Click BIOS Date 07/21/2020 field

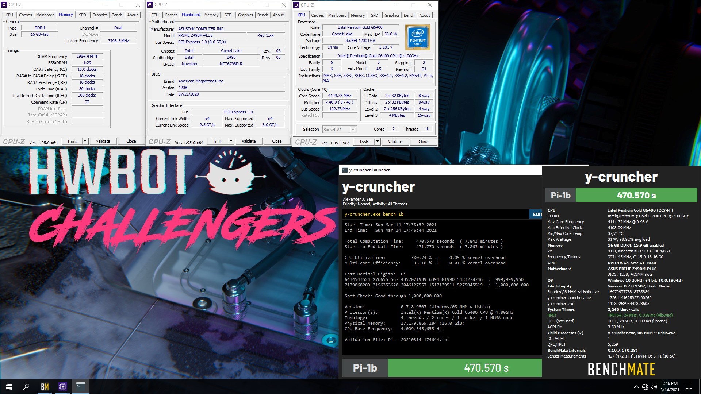231,94
